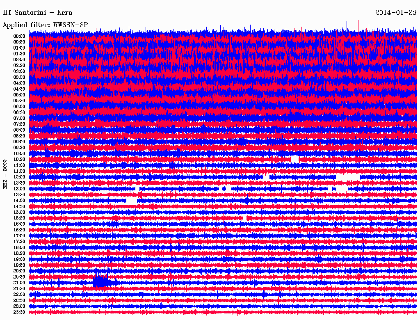Click the station title 'HT Santorini - Kera'

[37, 13]
